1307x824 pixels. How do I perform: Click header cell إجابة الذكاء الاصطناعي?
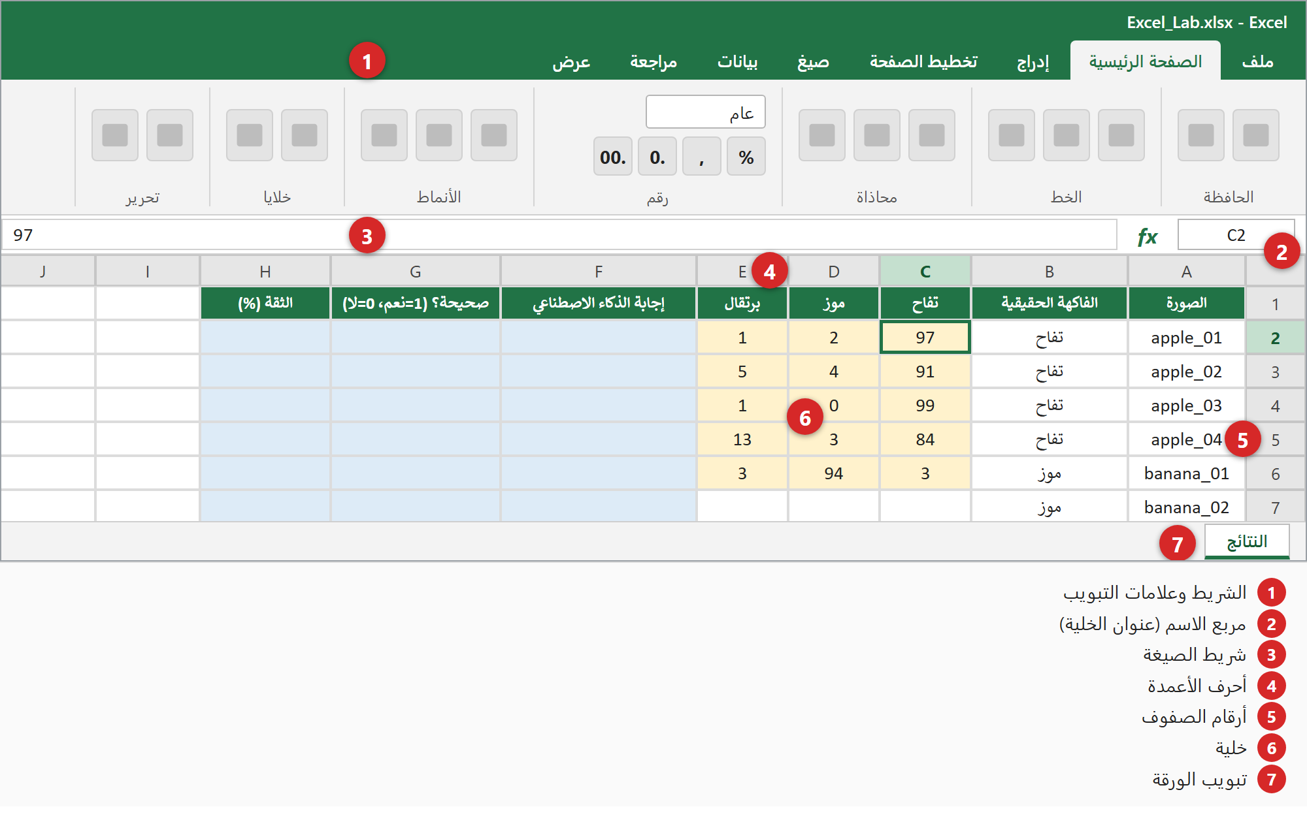click(599, 303)
